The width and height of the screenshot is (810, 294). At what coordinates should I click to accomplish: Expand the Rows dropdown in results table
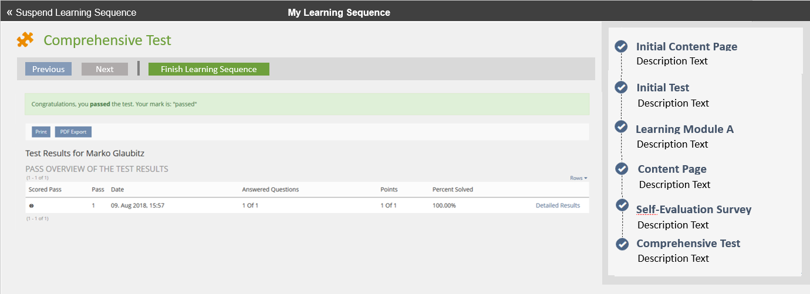click(x=578, y=178)
